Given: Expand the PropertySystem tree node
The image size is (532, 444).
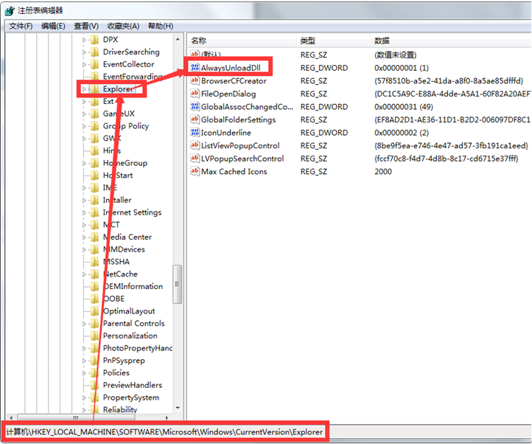Looking at the screenshot, I should point(84,398).
